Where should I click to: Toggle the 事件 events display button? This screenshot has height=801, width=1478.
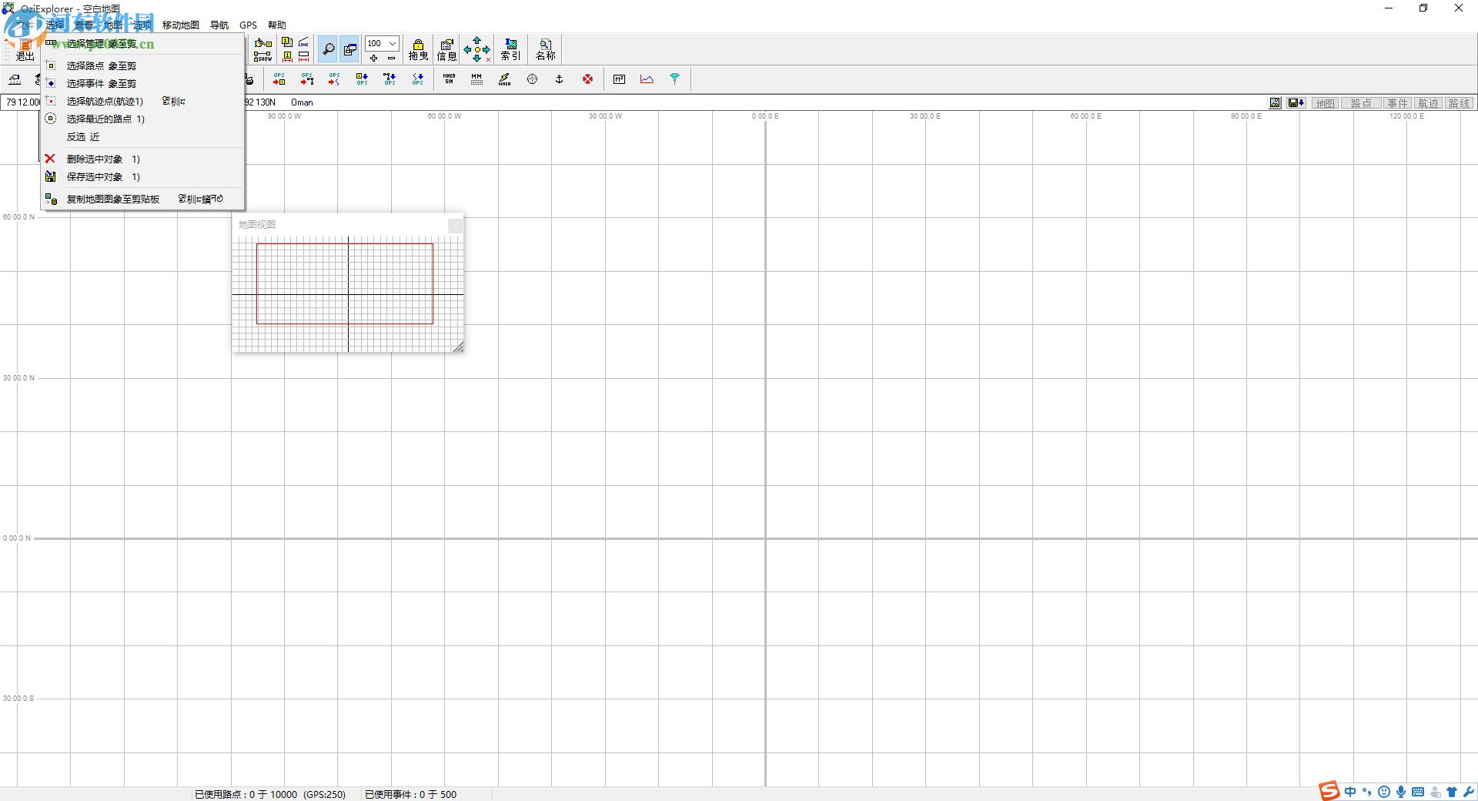coord(1397,103)
